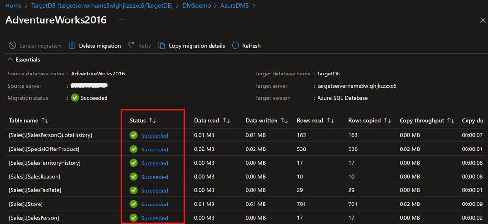Click target server value targetservername5wlghjkzzzxc6
This screenshot has height=224, width=488.
pos(357,86)
